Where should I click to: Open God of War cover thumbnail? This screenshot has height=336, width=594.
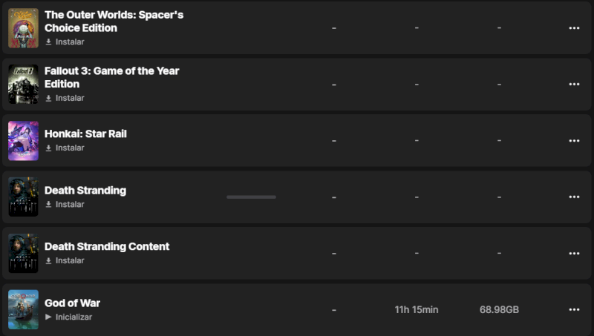click(23, 309)
